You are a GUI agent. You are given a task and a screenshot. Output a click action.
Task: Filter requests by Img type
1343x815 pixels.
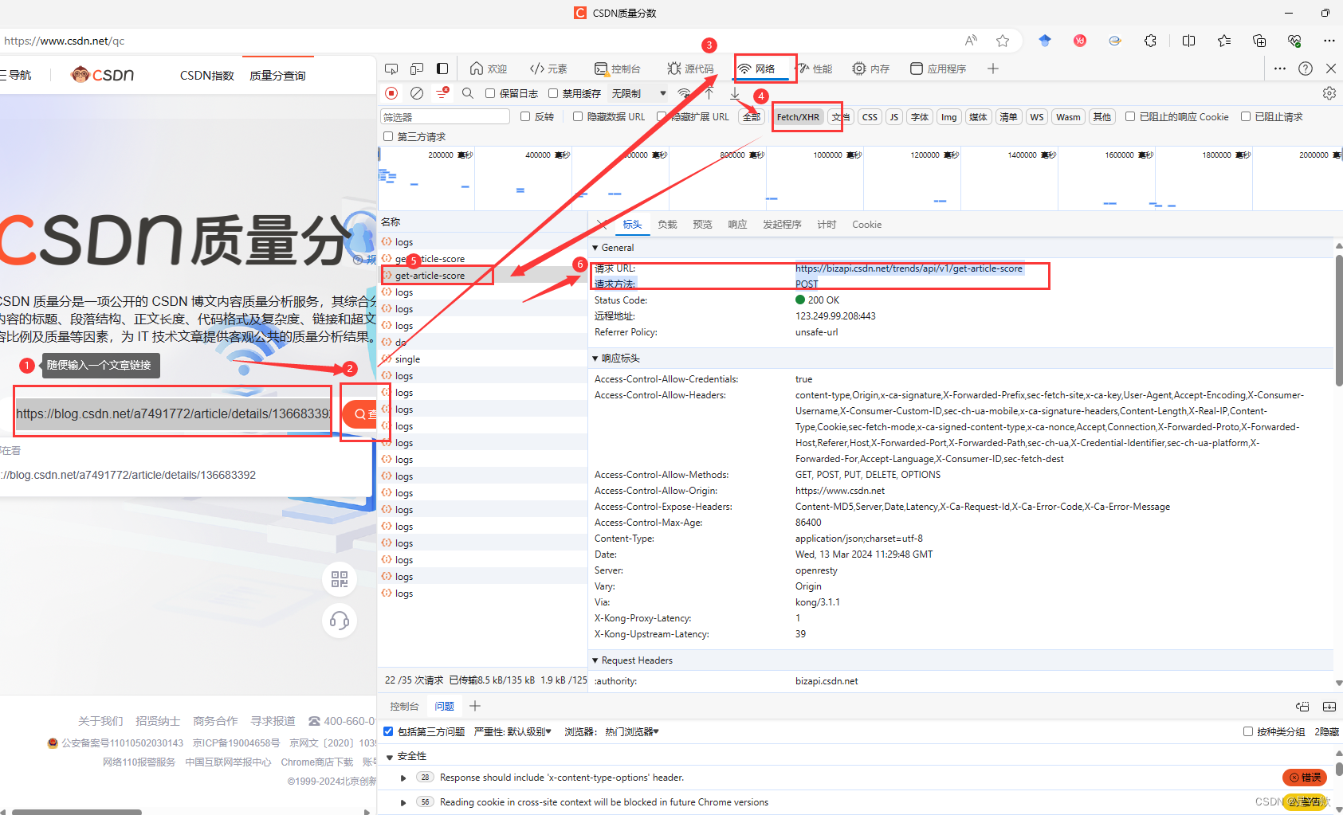(x=948, y=117)
